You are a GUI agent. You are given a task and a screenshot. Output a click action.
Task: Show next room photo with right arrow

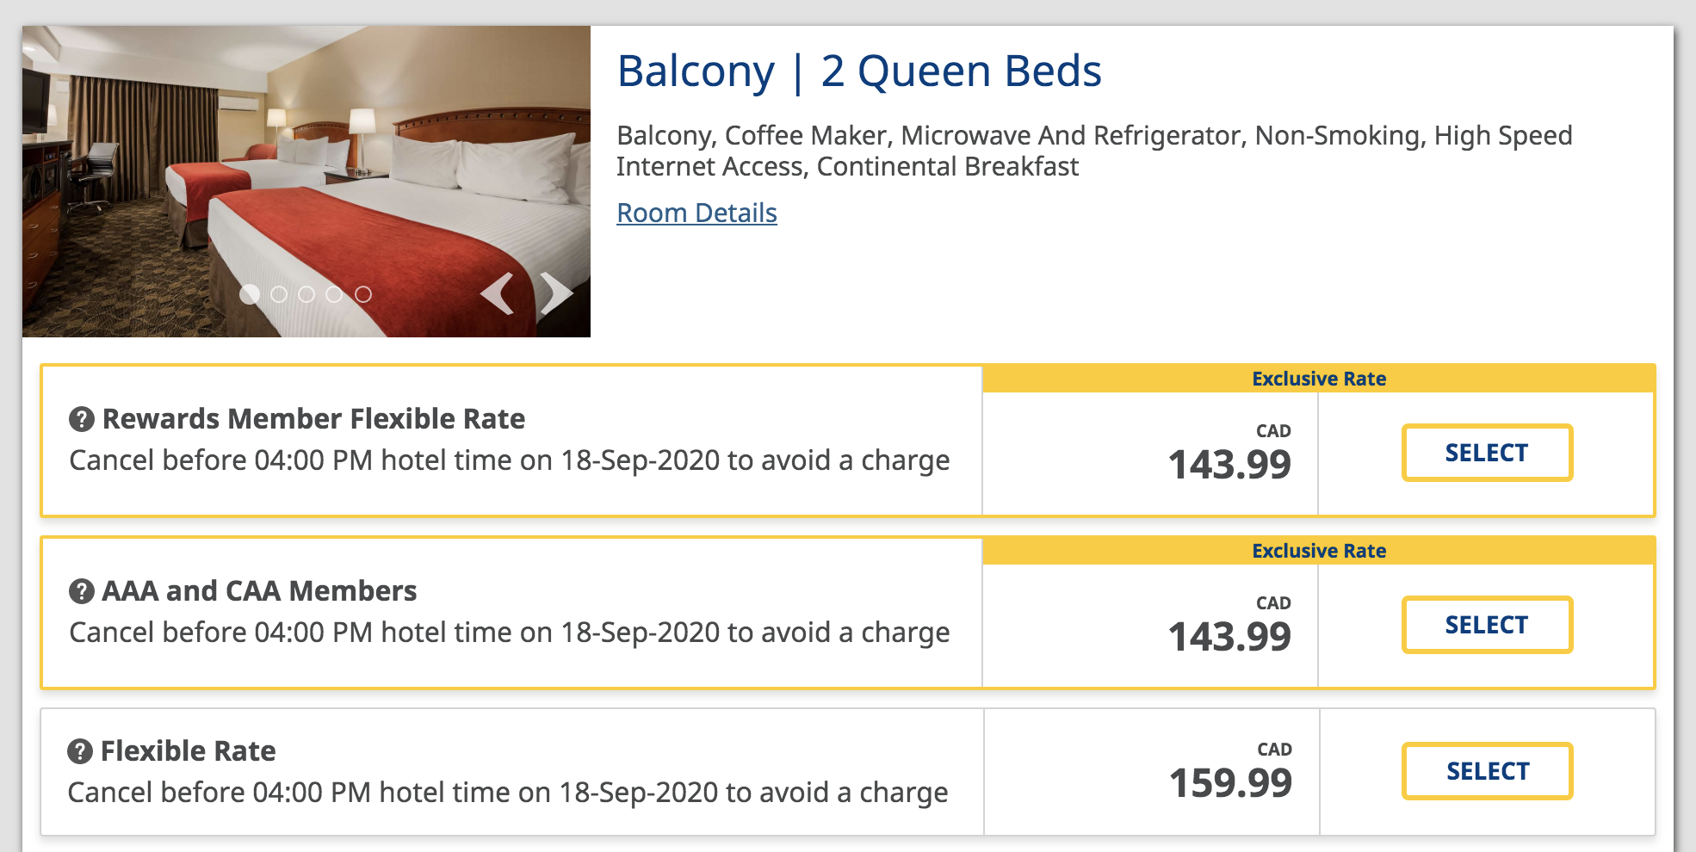(x=556, y=293)
